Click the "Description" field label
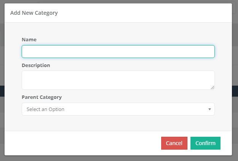This screenshot has width=238, height=161. point(36,65)
